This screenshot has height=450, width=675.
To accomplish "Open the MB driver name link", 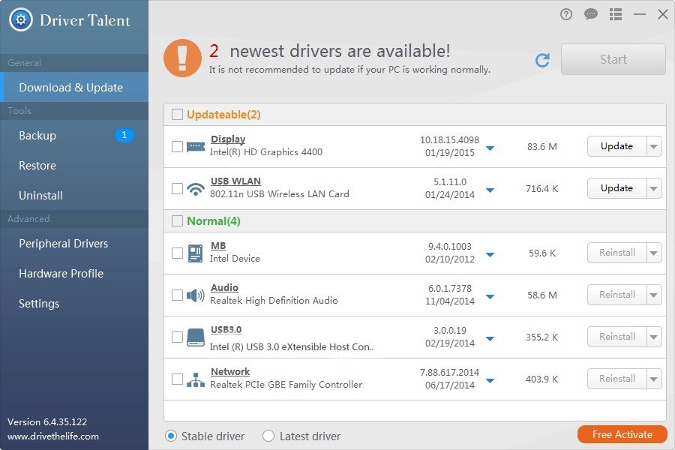I will (x=218, y=246).
